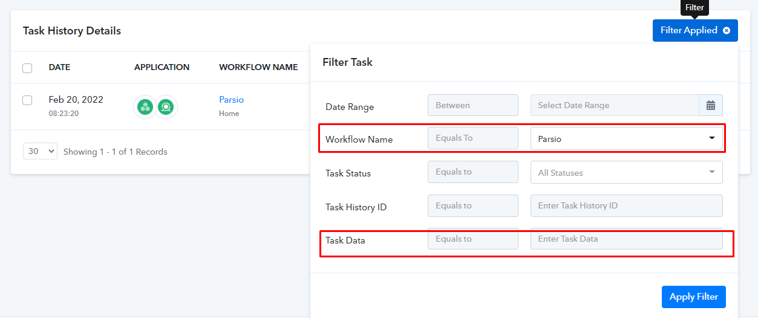Viewport: 758px width, 319px height.
Task: Open the Parsio workflow link
Action: click(231, 100)
